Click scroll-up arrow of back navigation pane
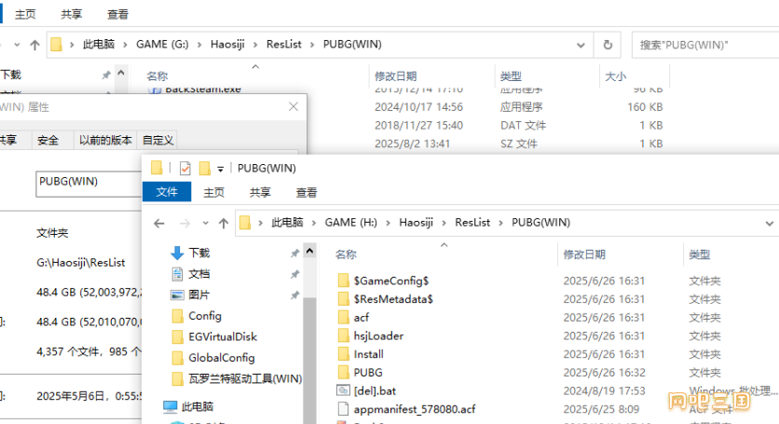This screenshot has width=779, height=424. tap(121, 73)
